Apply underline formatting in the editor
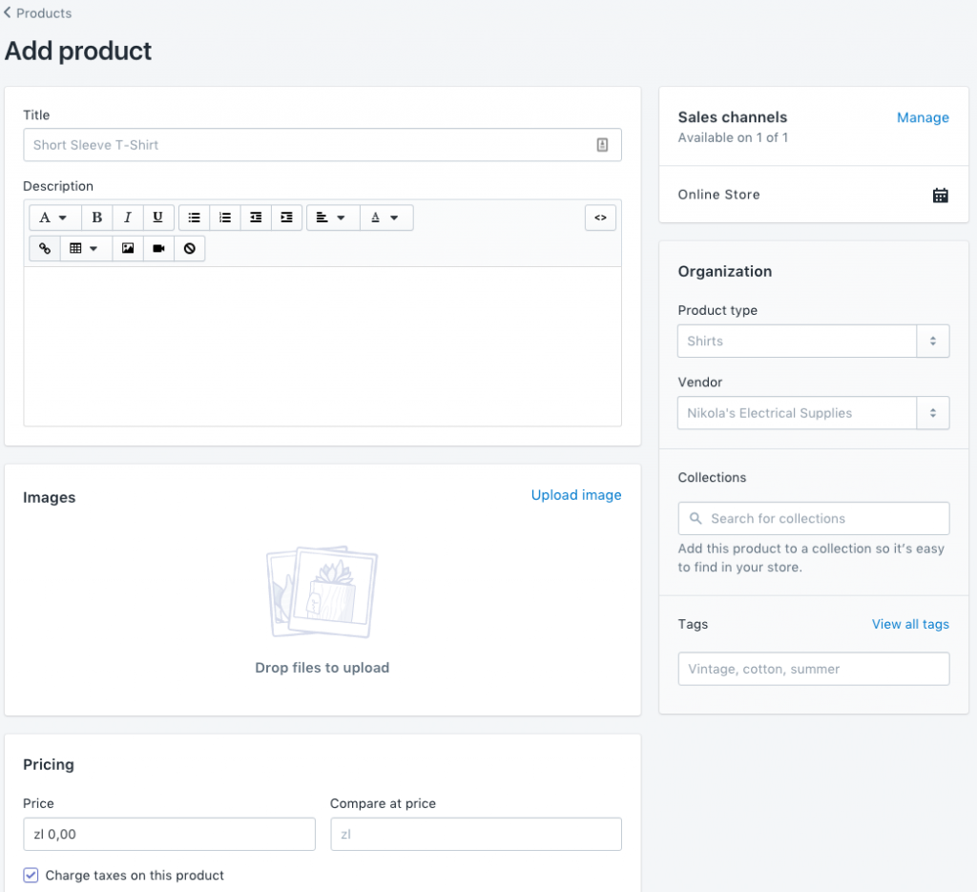Screen dimensions: 977x892 [158, 218]
